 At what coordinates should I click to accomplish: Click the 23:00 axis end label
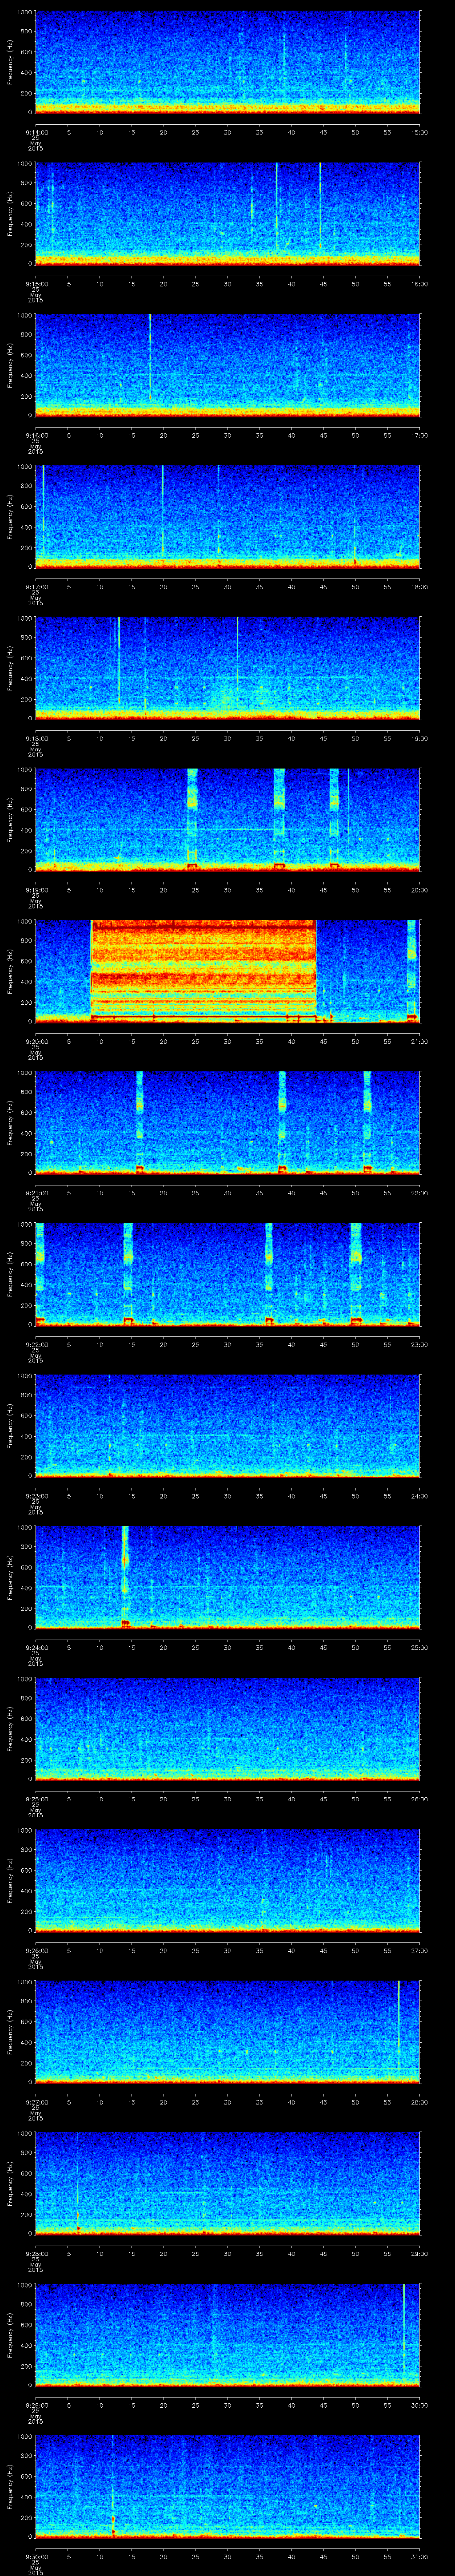point(420,1344)
